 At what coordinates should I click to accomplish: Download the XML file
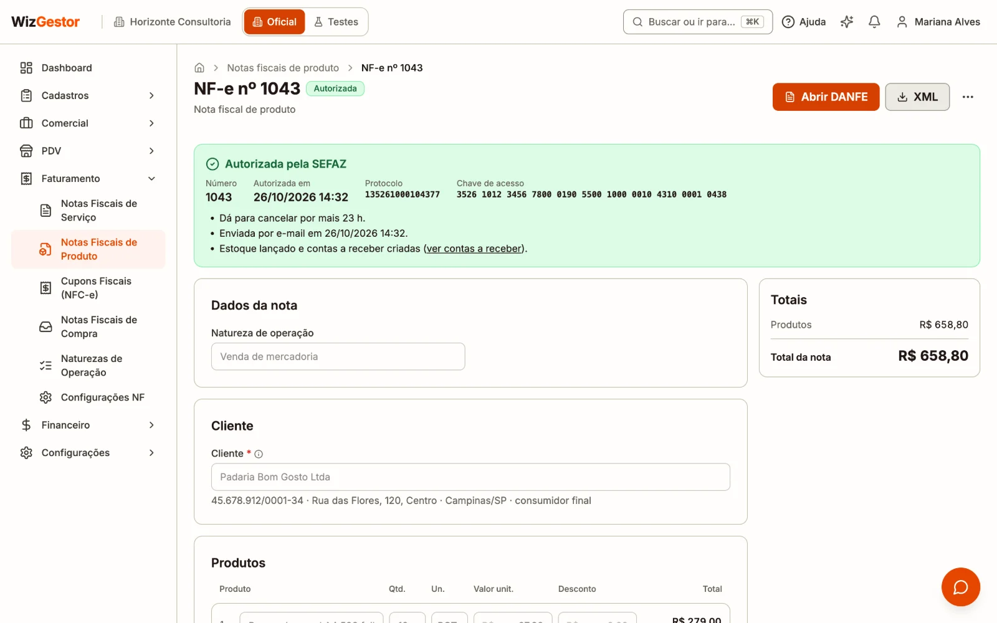(x=917, y=97)
